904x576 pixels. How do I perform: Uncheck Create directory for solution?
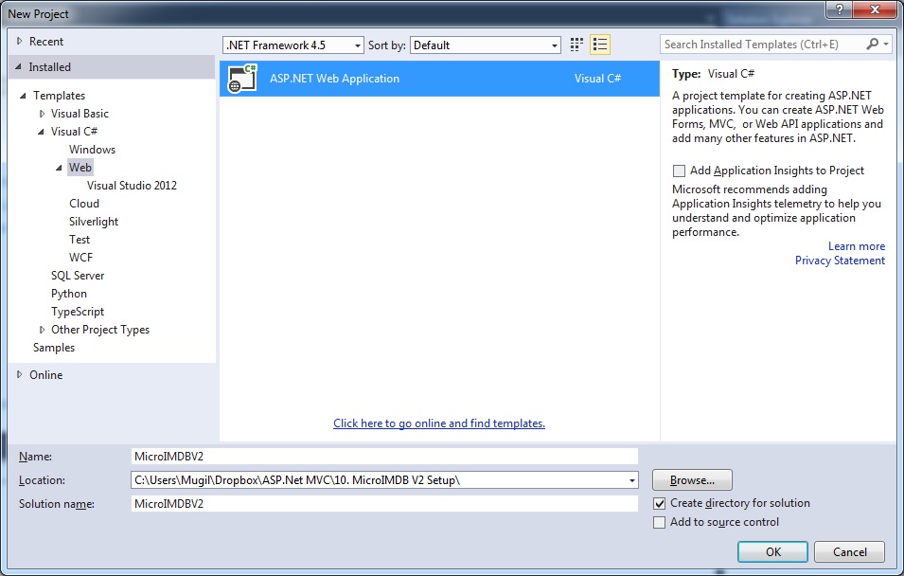click(660, 503)
